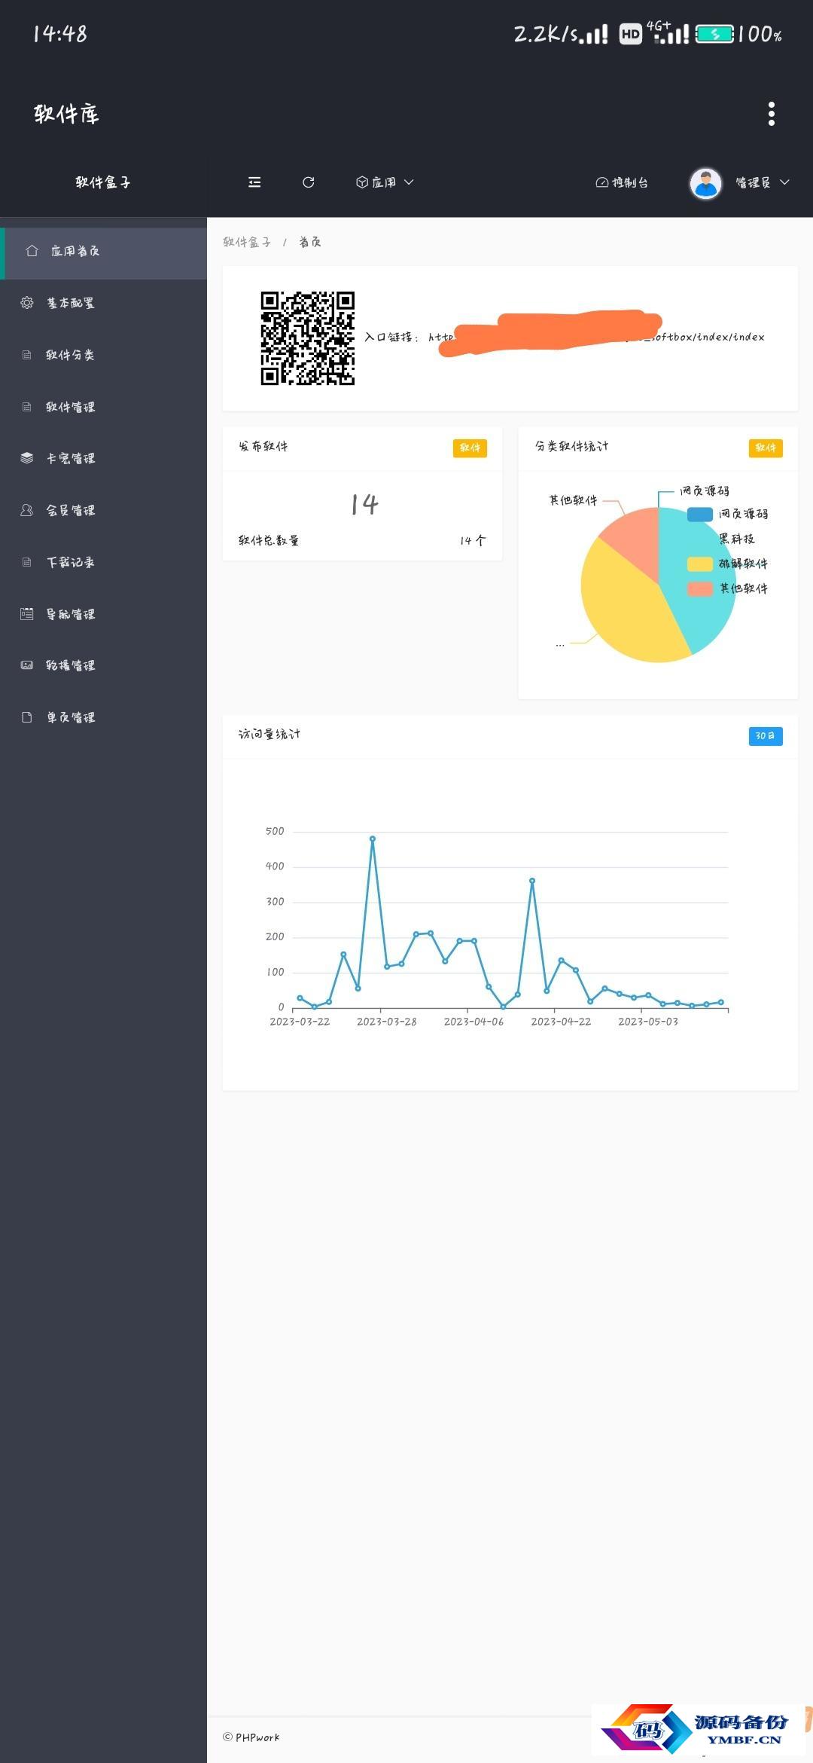The image size is (813, 1763).
Task: Open 软件分类 in the sidebar
Action: 103,355
